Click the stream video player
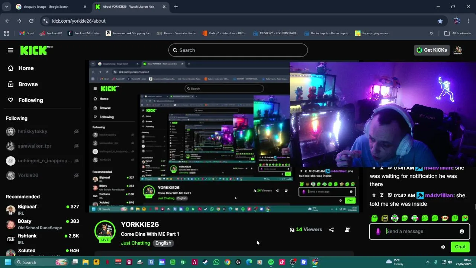Screen dimensions: 476x268 pyautogui.click(x=224, y=137)
